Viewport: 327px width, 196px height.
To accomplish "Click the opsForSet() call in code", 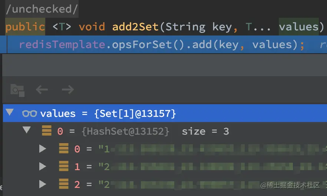I will pyautogui.click(x=148, y=45).
